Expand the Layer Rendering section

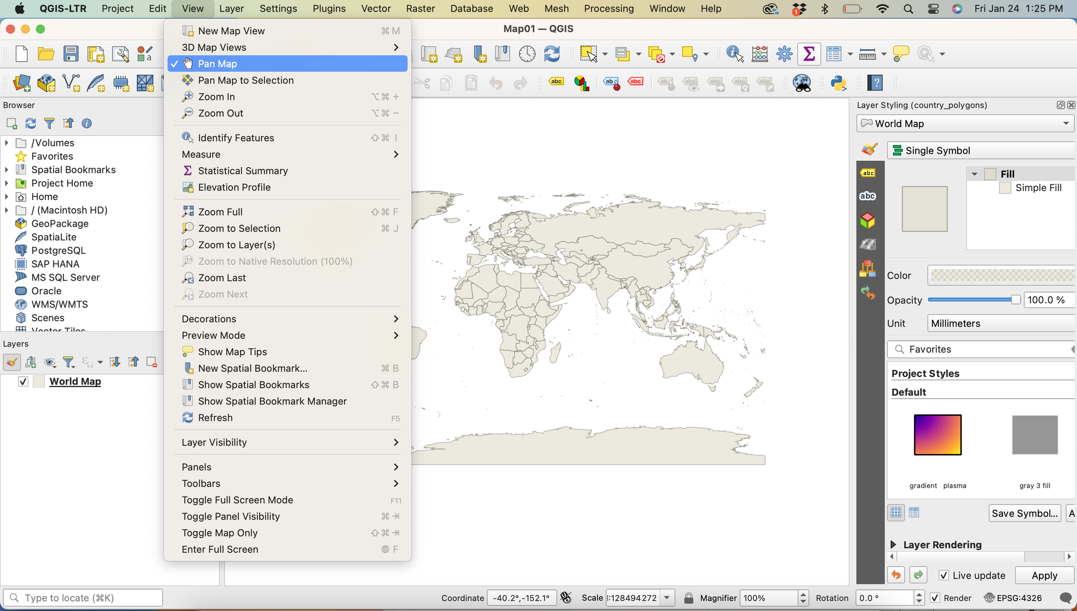click(893, 544)
